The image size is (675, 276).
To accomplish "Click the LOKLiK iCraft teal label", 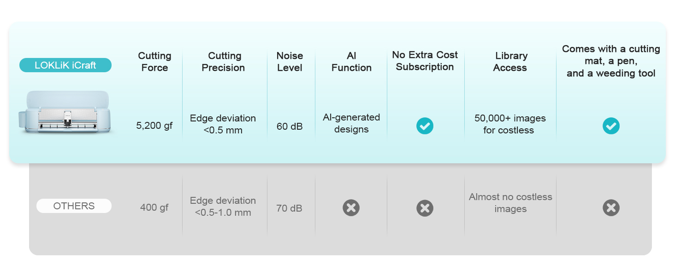I will (x=65, y=65).
